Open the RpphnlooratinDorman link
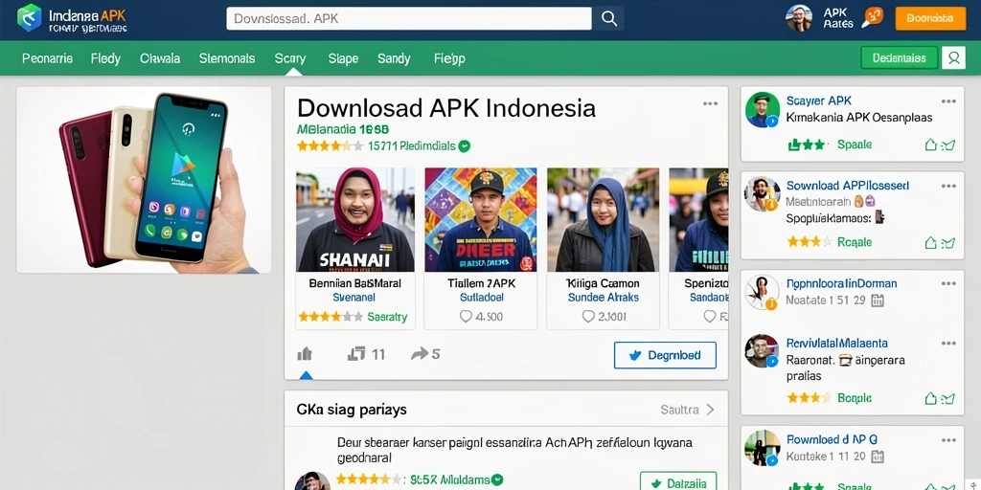Viewport: 981px width, 490px height. (841, 283)
